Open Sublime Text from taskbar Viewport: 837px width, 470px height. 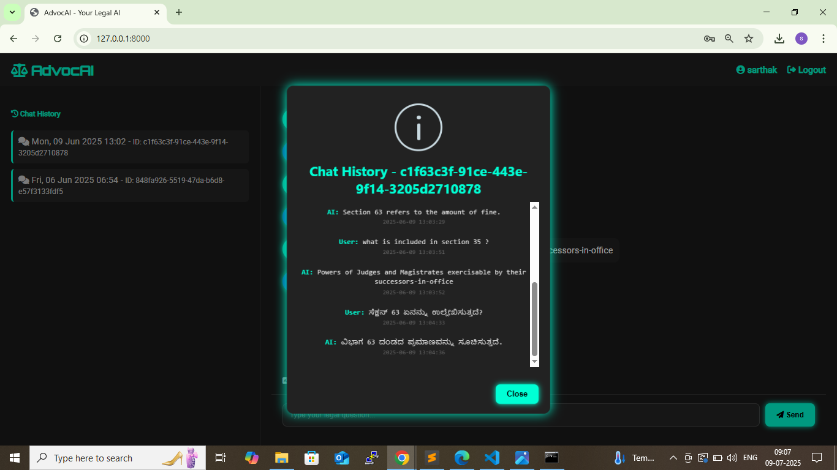pos(432,458)
